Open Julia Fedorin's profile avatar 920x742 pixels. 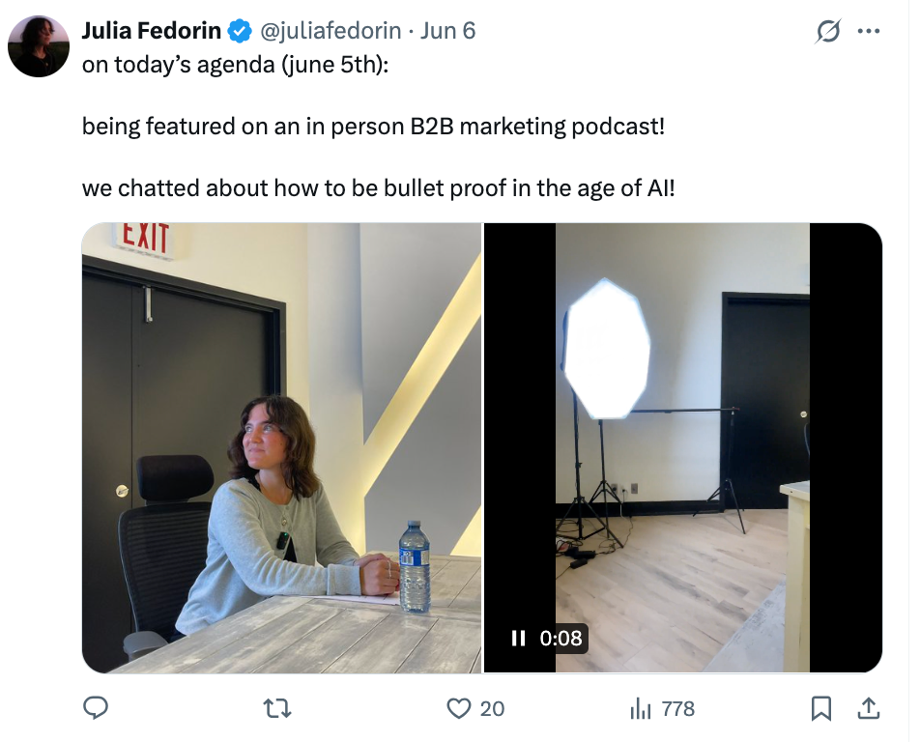[x=39, y=46]
